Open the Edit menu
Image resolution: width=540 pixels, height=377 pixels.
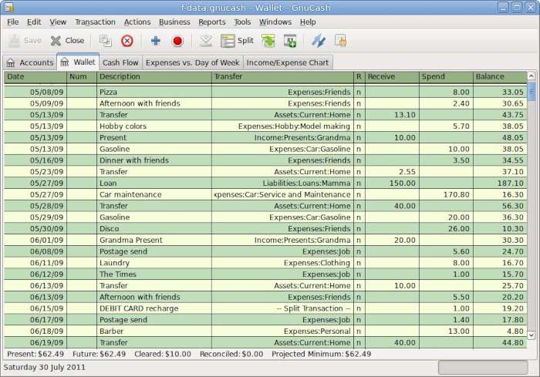[34, 22]
